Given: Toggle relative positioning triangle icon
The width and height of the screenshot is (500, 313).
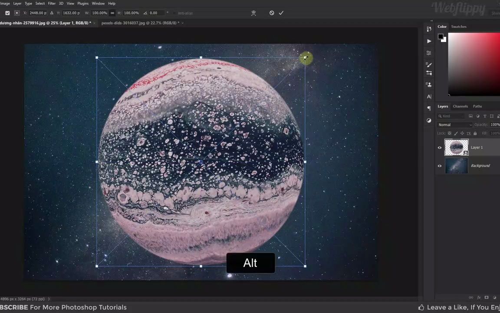Looking at the screenshot, I should click(x=52, y=13).
